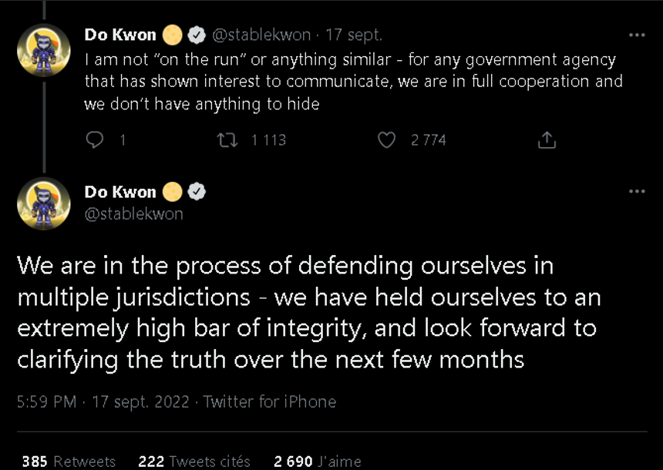Screen dimensions: 663x470
Task: Open the @stablekwon handle under main tweet name
Action: point(133,213)
